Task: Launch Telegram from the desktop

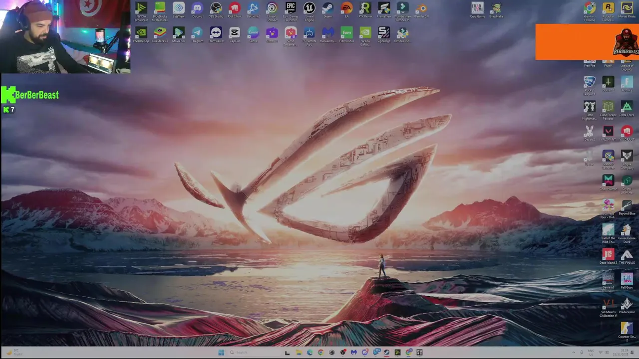Action: (197, 35)
